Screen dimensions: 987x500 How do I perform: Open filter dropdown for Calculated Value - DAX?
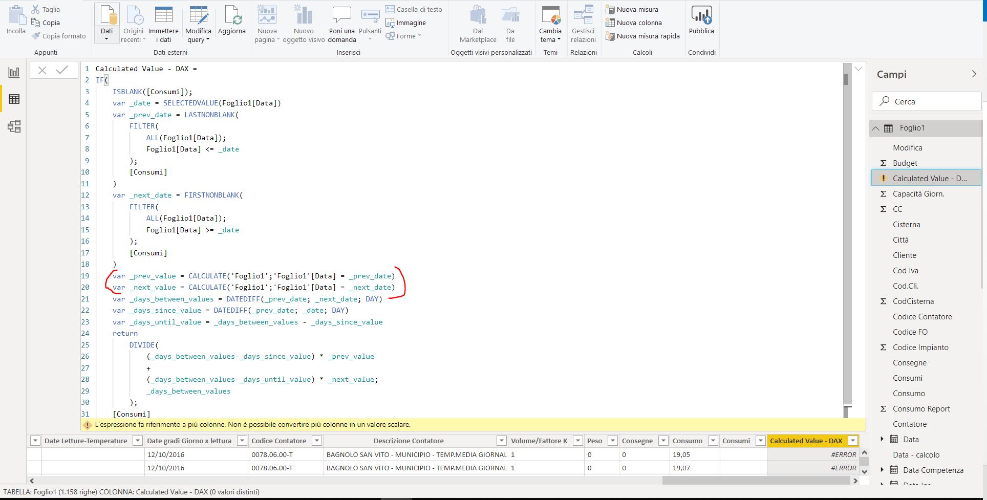853,441
